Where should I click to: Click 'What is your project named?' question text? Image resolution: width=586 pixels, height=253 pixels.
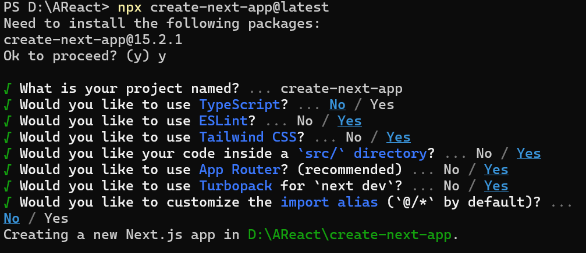point(130,89)
